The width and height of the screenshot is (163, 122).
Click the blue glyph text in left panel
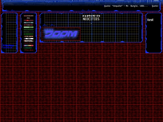[x=8, y=46]
